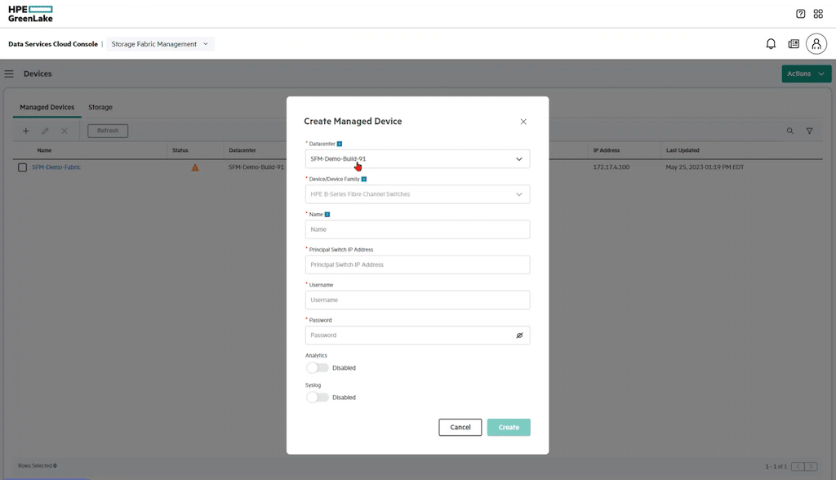Click the HPE GreenLake logo

pyautogui.click(x=30, y=14)
